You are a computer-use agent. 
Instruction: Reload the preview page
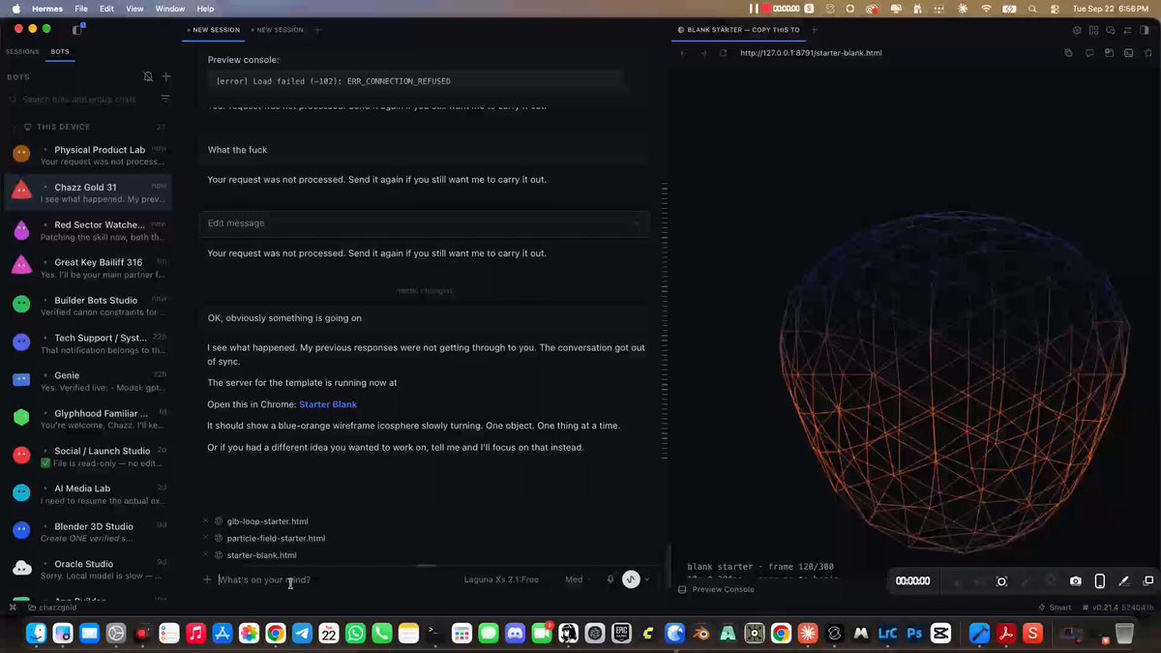point(723,53)
